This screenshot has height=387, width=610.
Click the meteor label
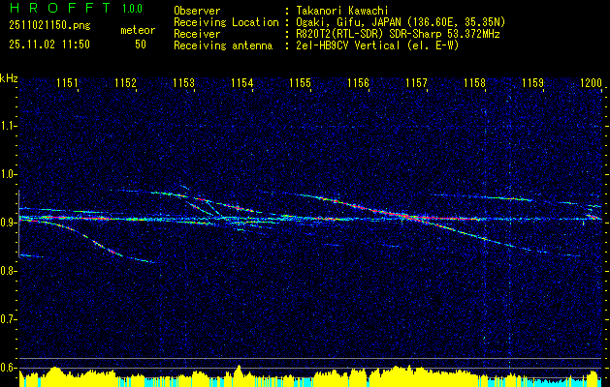point(138,30)
